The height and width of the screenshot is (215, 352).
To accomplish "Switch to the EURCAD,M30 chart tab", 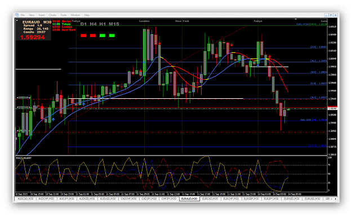I will click(210, 199).
